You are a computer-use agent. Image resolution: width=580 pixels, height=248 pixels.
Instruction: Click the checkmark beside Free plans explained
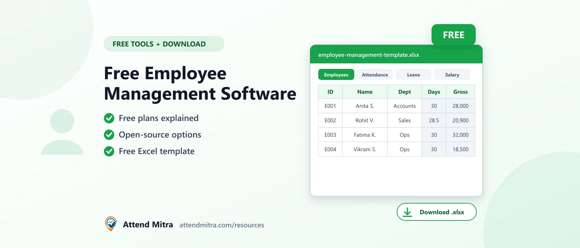(x=109, y=118)
